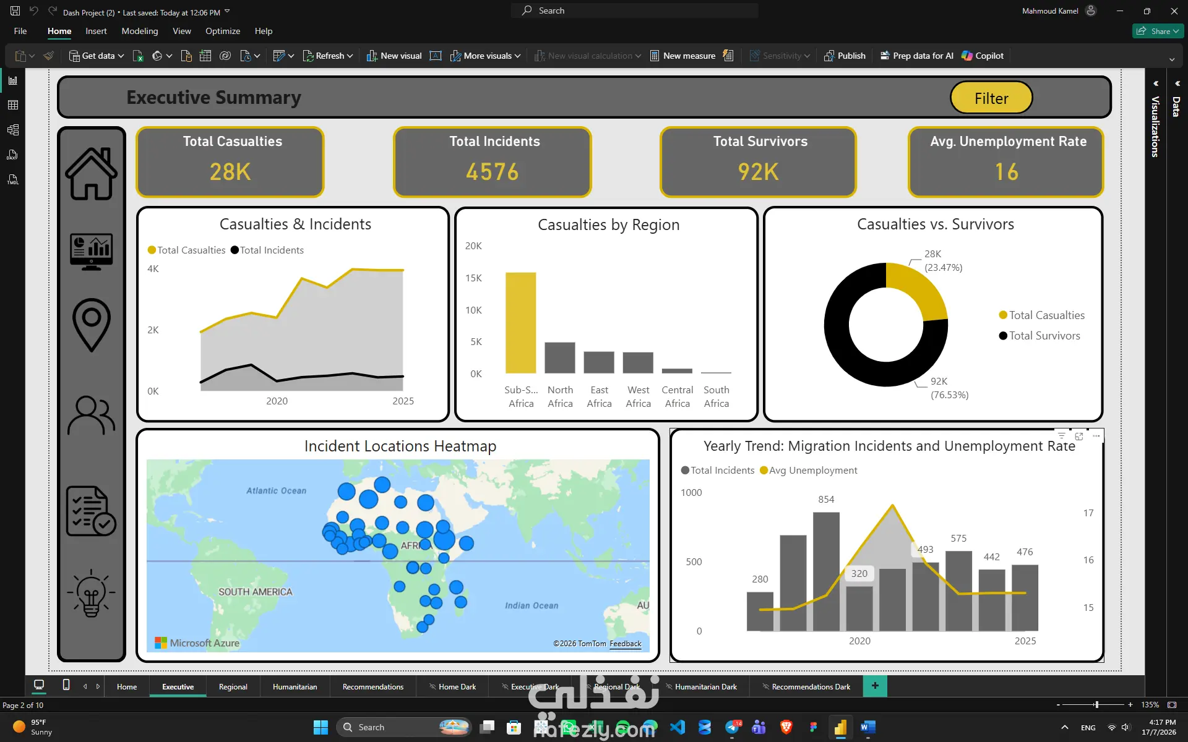Image resolution: width=1188 pixels, height=742 pixels.
Task: Switch to the Regional page tab
Action: click(x=233, y=686)
